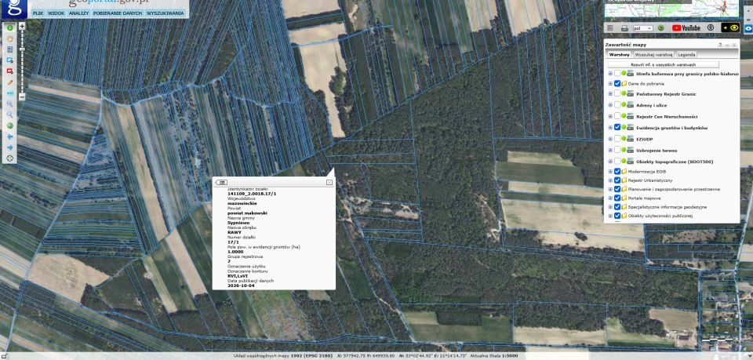Image resolution: width=753 pixels, height=360 pixels.
Task: Choose the pencil drawing tool
Action: click(x=9, y=82)
